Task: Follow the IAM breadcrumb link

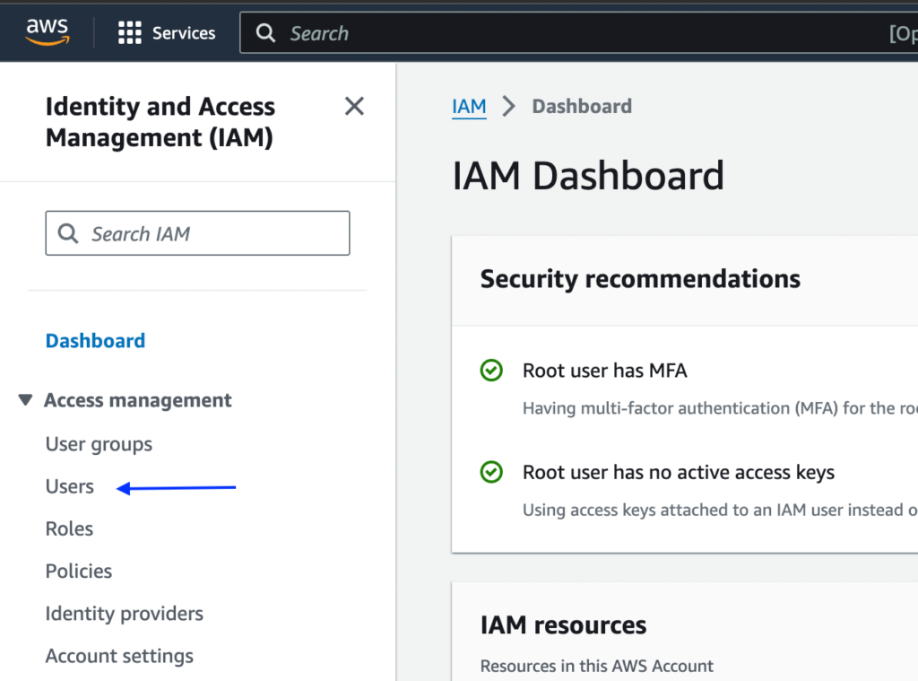Action: 469,106
